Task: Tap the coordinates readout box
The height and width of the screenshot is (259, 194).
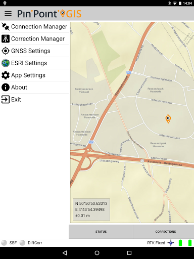Action: tap(91, 209)
